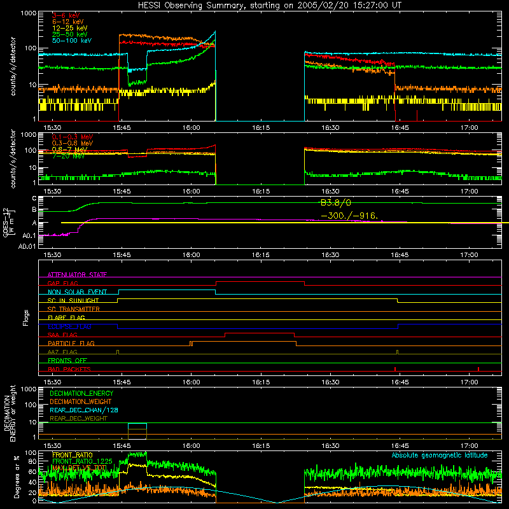Select the 25-50 keV legend label

[x=70, y=34]
